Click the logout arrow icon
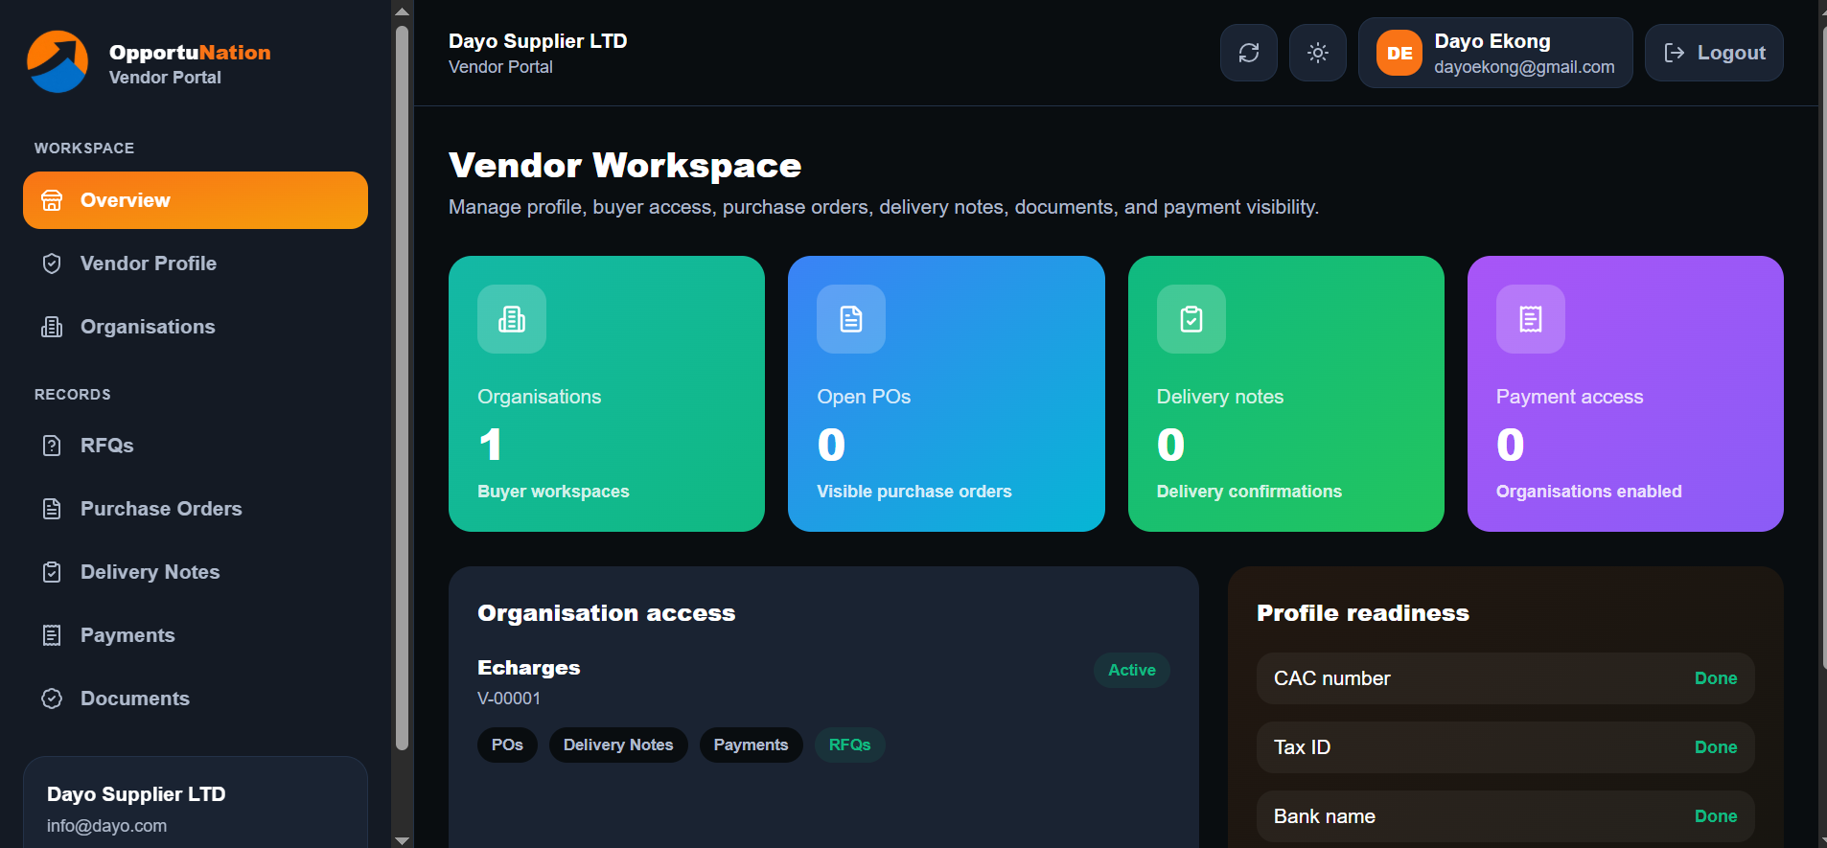Viewport: 1827px width, 848px height. (1675, 53)
